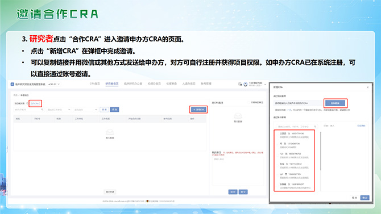Expand the user account dropdown arrow
The height and width of the screenshot is (214, 381).
tap(265, 85)
